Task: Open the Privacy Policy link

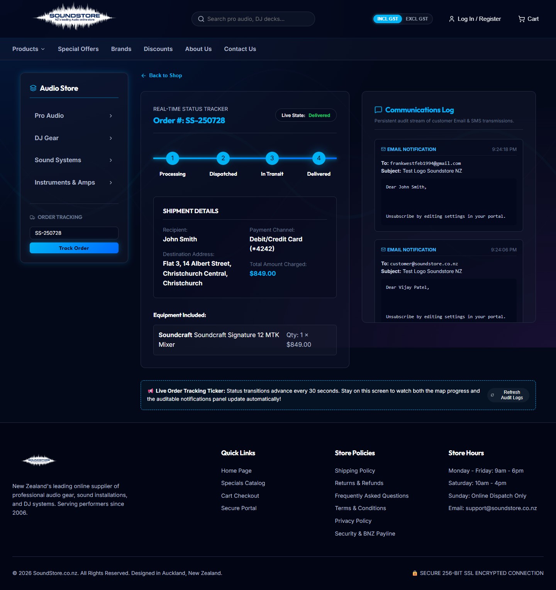Action: pos(353,521)
